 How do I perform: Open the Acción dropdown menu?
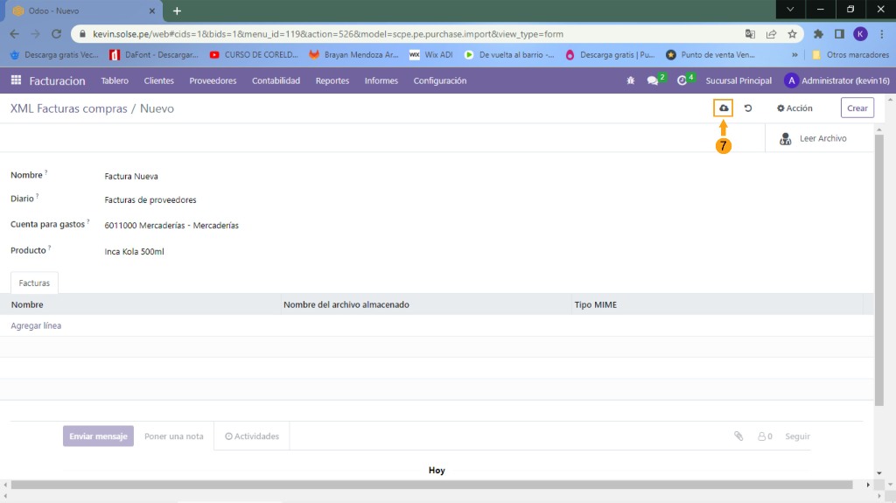tap(794, 108)
